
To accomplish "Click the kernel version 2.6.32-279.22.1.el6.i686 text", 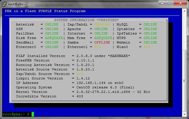I will click(103, 92).
